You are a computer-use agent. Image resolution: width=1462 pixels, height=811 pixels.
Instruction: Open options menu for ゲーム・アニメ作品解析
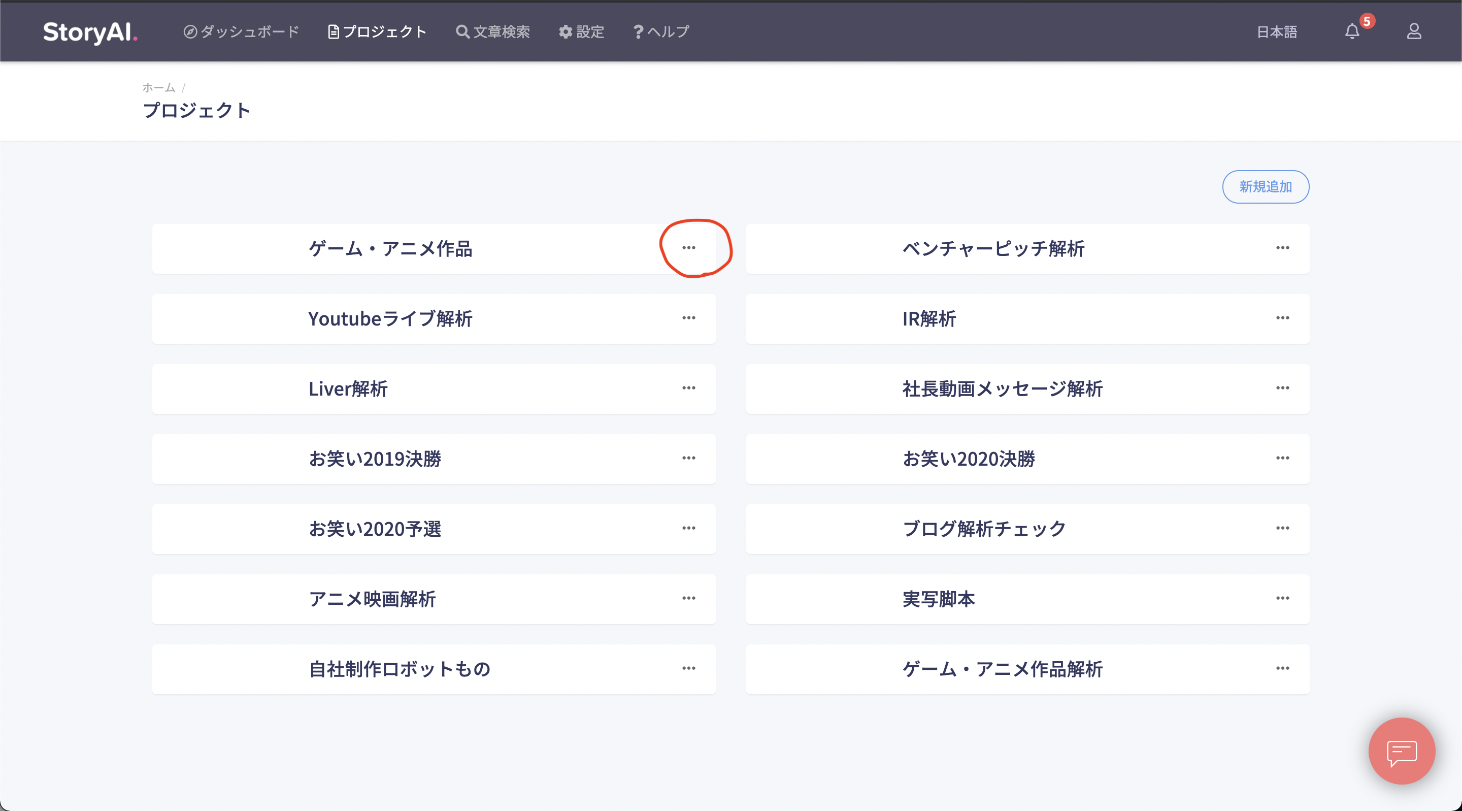point(1283,668)
